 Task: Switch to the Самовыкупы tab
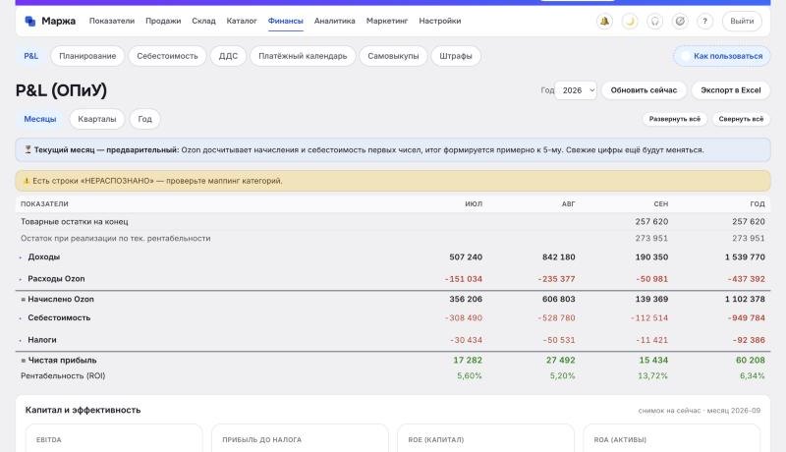(393, 56)
